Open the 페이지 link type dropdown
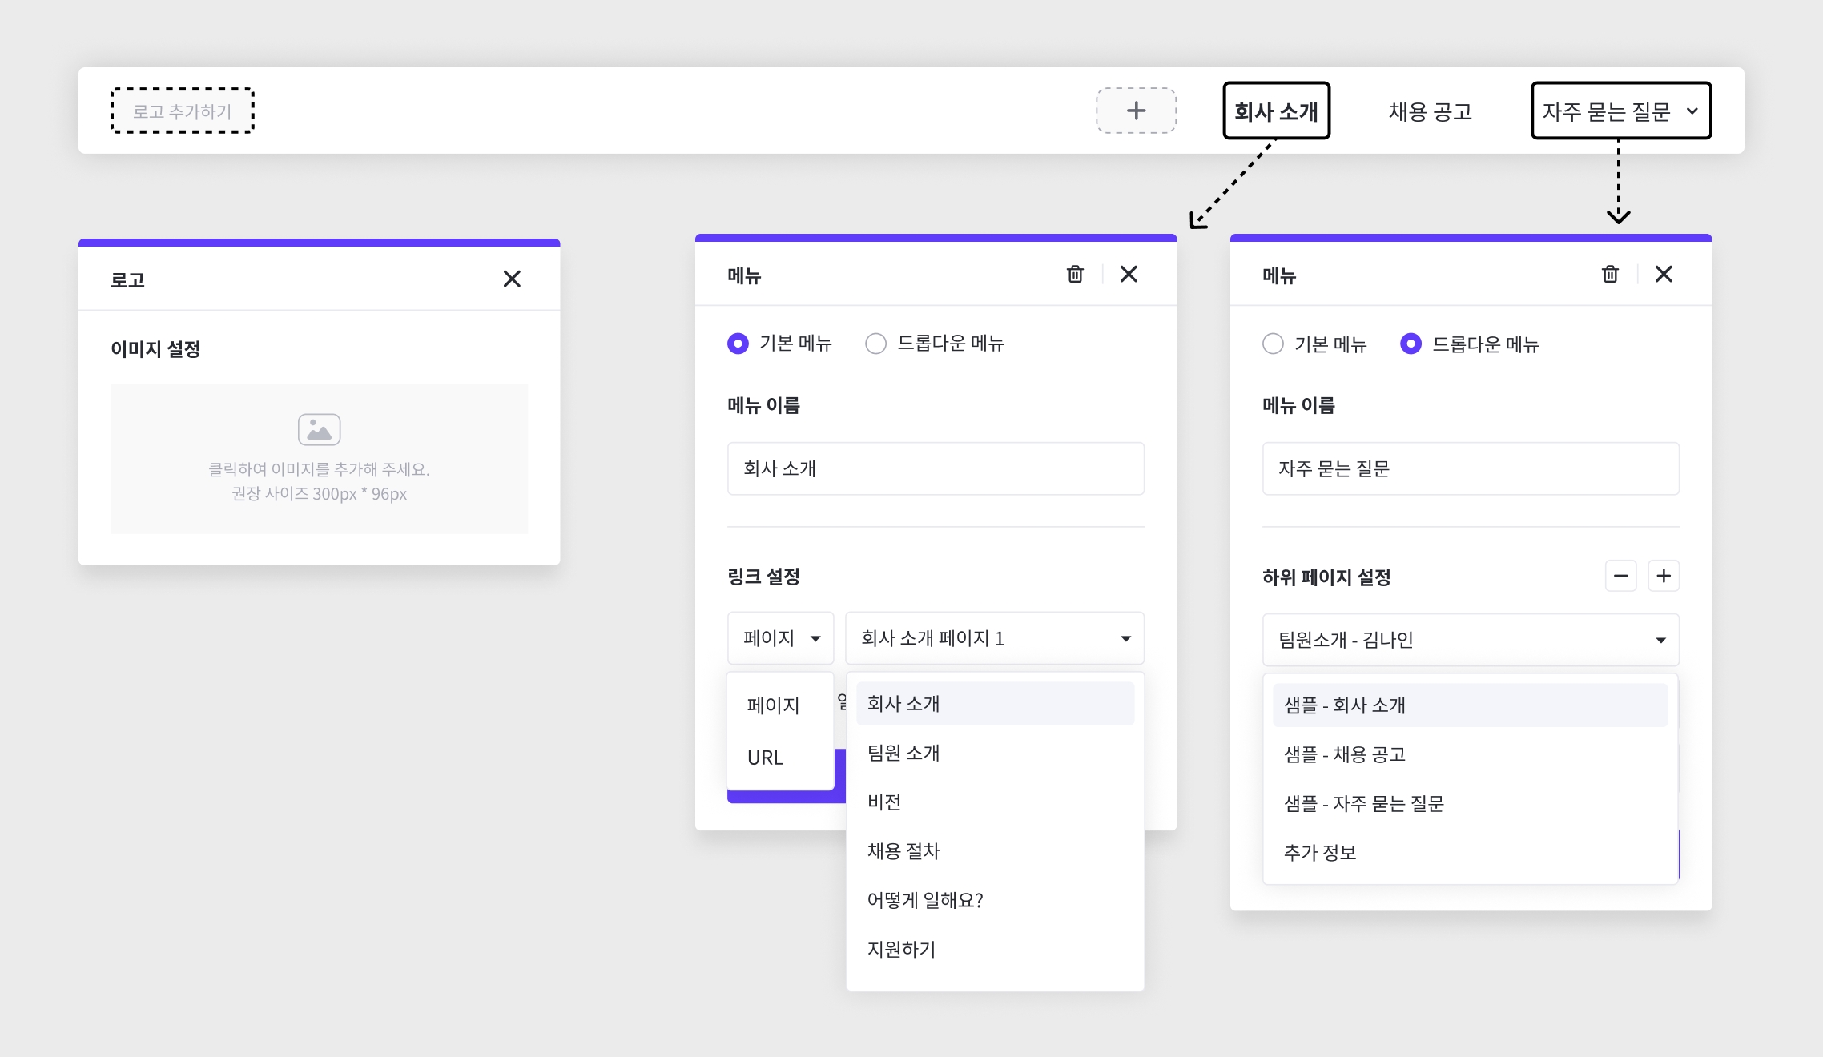The width and height of the screenshot is (1823, 1057). [x=780, y=638]
